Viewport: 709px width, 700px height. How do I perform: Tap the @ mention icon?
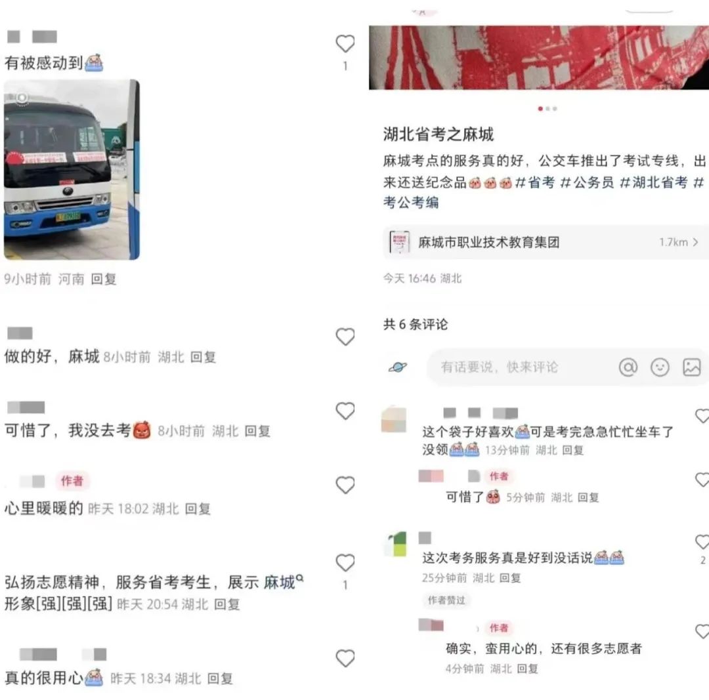pos(628,367)
